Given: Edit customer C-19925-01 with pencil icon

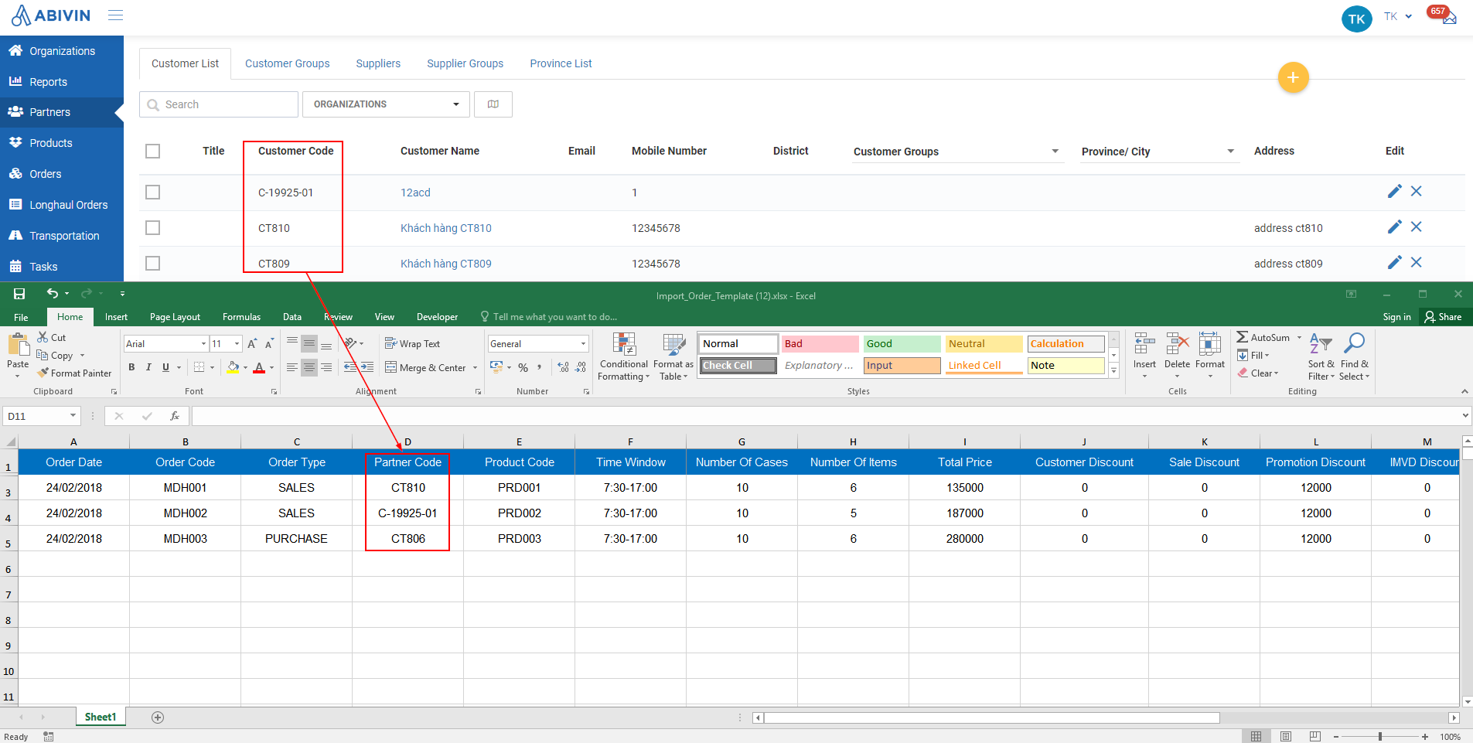Looking at the screenshot, I should point(1394,192).
